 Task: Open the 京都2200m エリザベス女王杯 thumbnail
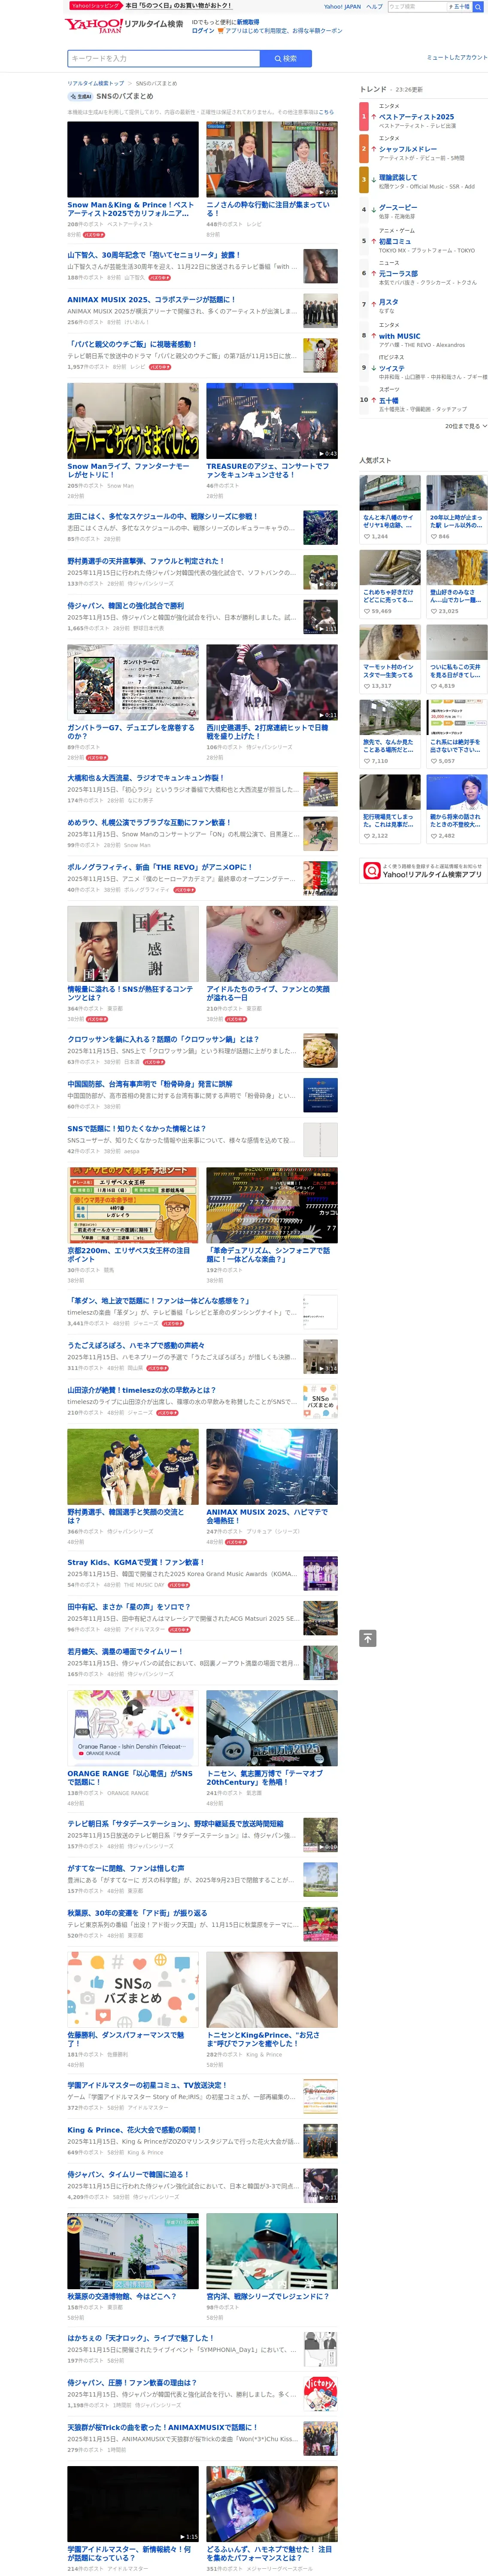tap(133, 1205)
